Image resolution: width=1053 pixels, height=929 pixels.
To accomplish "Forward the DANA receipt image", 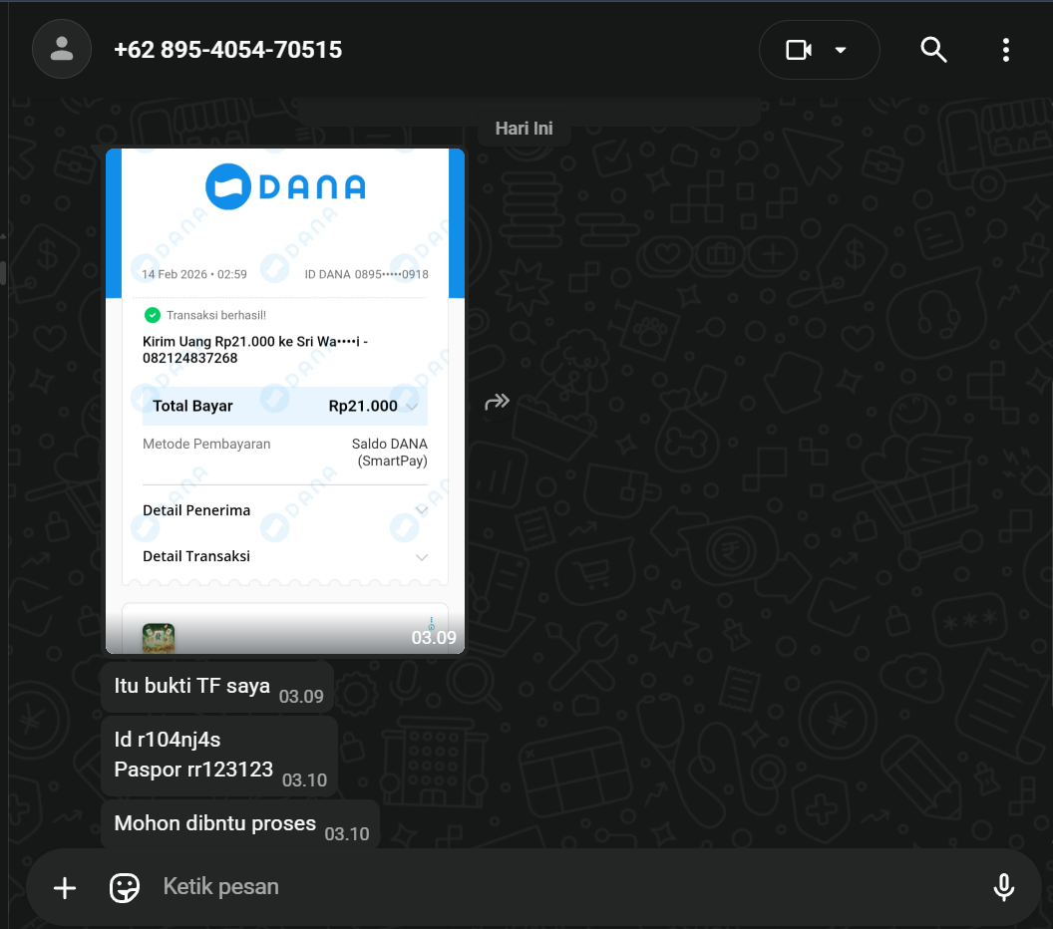I will coord(497,402).
